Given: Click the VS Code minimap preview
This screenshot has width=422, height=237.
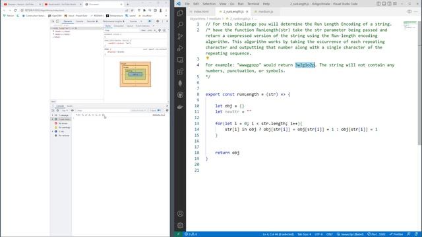Looking at the screenshot, I should pyautogui.click(x=410, y=25).
